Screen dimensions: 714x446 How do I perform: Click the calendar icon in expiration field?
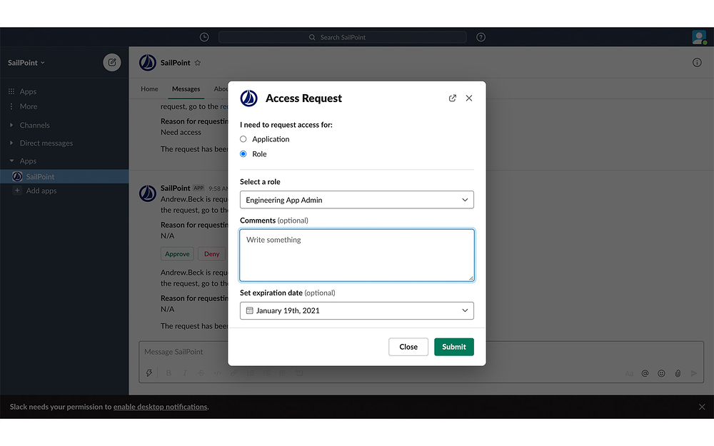(x=249, y=310)
